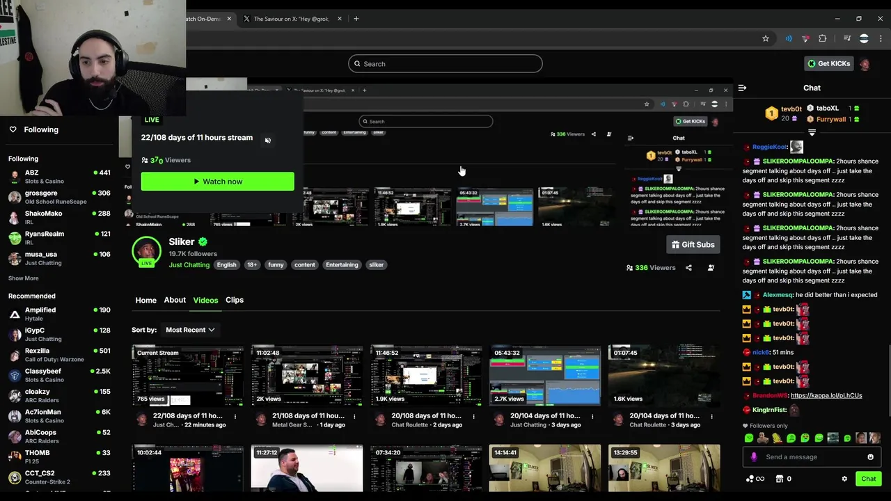Image resolution: width=891 pixels, height=501 pixels.
Task: Select the Entertaining tag
Action: pos(342,265)
